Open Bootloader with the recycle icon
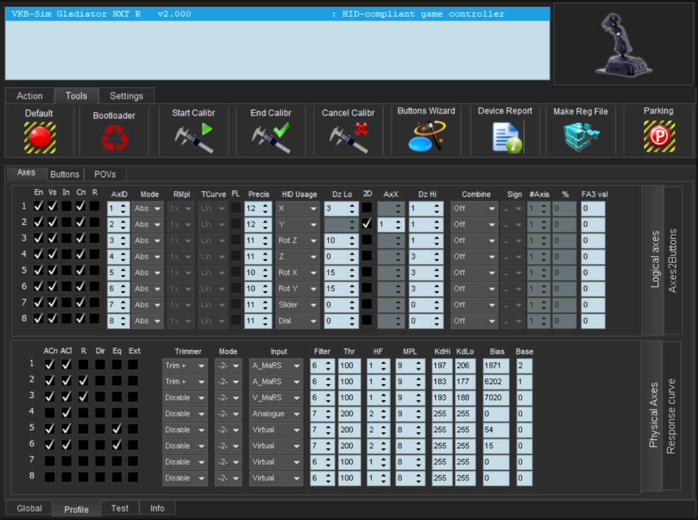Image resolution: width=698 pixels, height=520 pixels. pyautogui.click(x=115, y=139)
